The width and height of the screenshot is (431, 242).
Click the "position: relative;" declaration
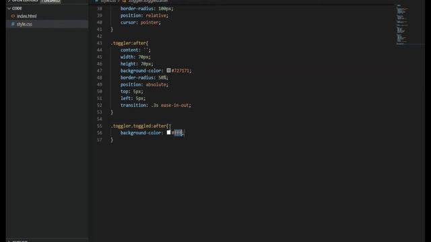coord(144,15)
